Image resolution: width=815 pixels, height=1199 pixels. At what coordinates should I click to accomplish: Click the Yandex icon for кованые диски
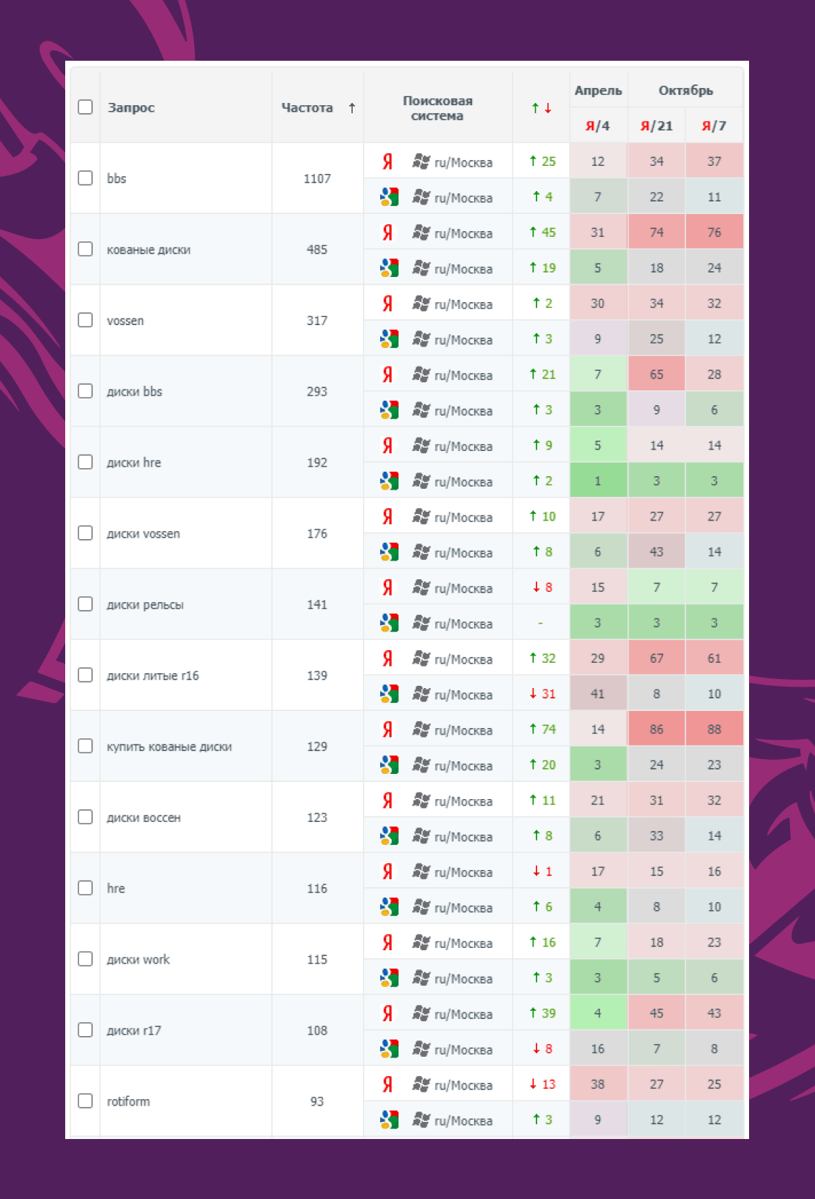click(x=387, y=233)
